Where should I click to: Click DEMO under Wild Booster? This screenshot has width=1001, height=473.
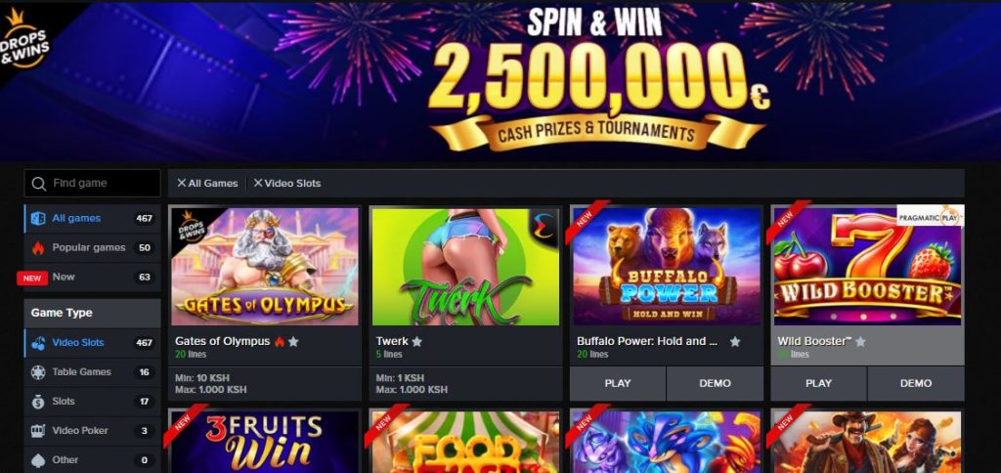[x=916, y=383]
